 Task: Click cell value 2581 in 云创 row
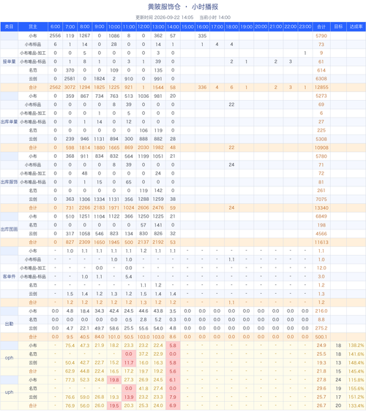70,79
